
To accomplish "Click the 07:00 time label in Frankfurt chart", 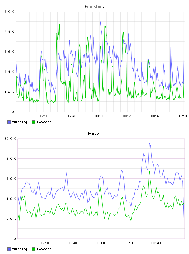I will click(x=184, y=116).
